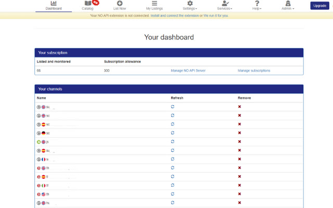This screenshot has height=208, width=333.
Task: Click Install and connect the extension link
Action: click(x=175, y=16)
